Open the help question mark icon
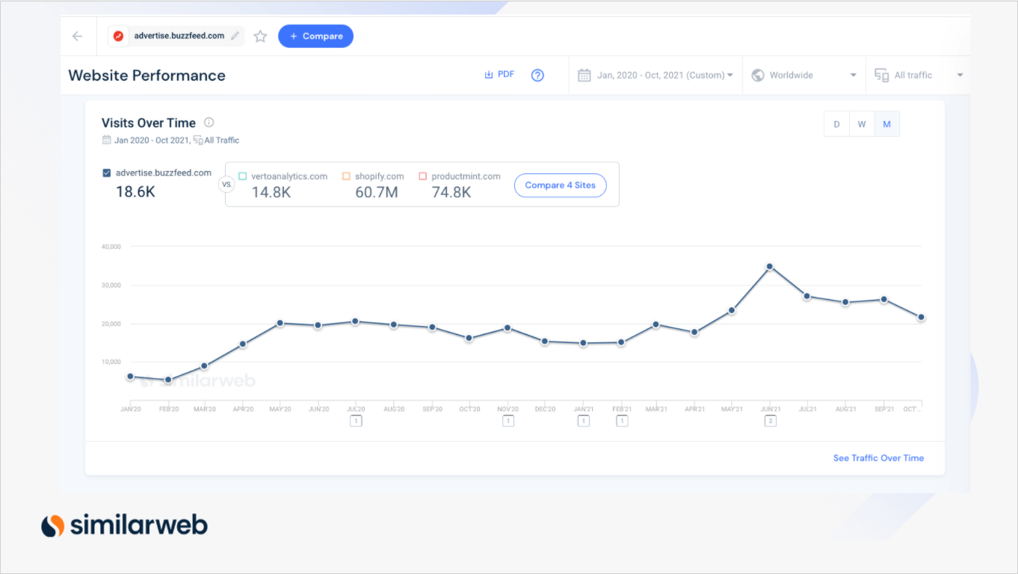 [537, 75]
